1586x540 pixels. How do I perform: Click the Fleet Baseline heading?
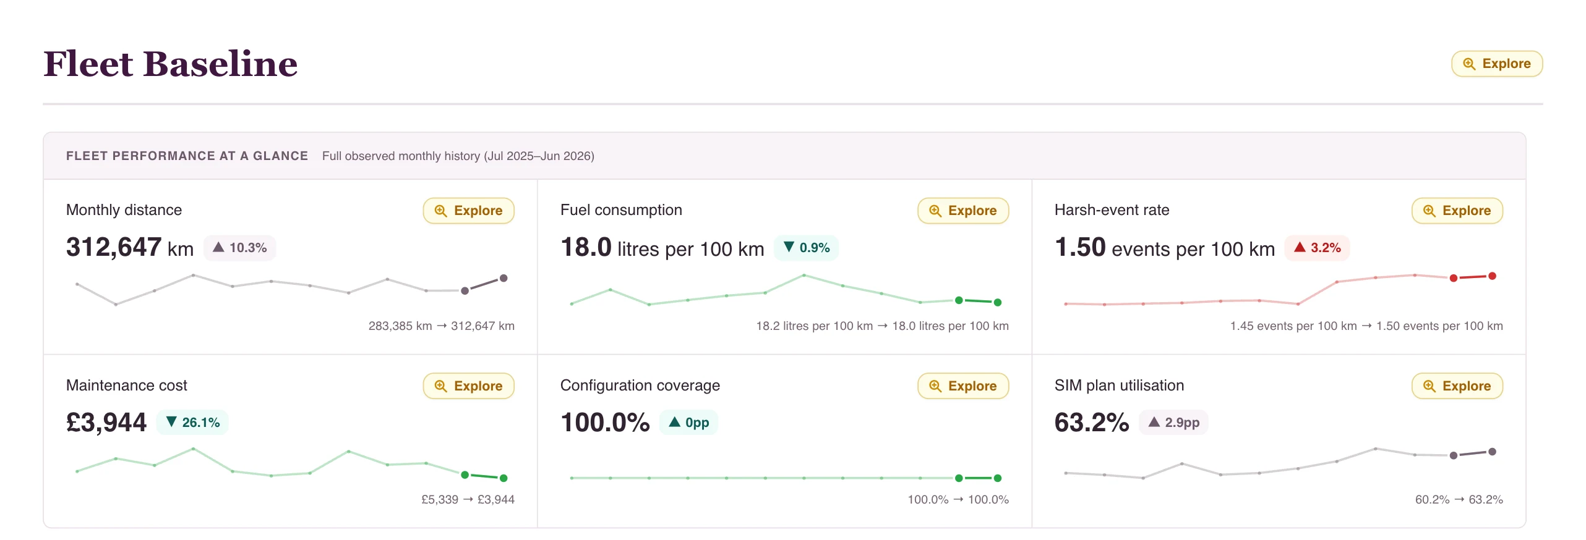click(x=171, y=64)
